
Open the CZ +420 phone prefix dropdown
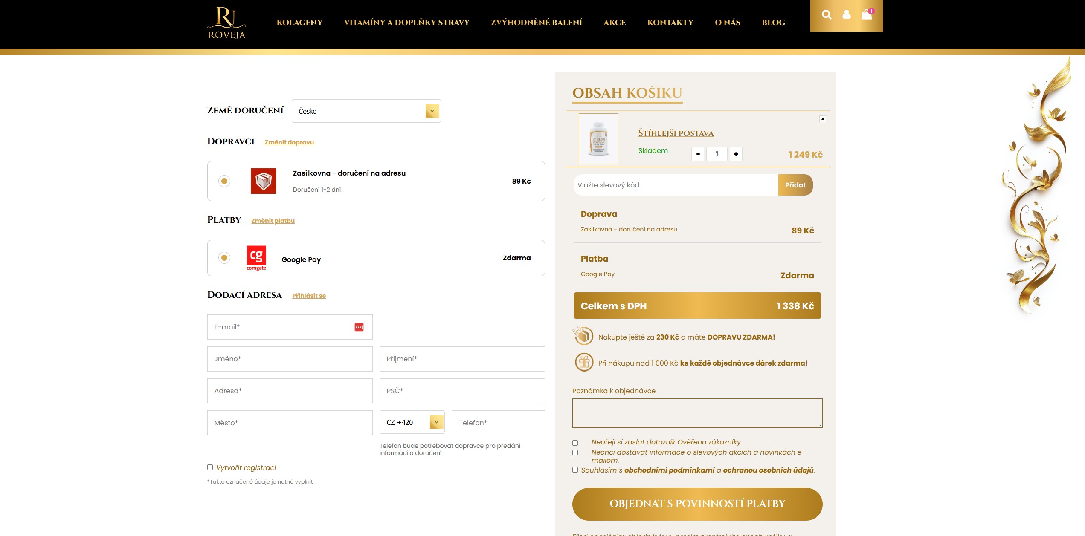point(412,422)
